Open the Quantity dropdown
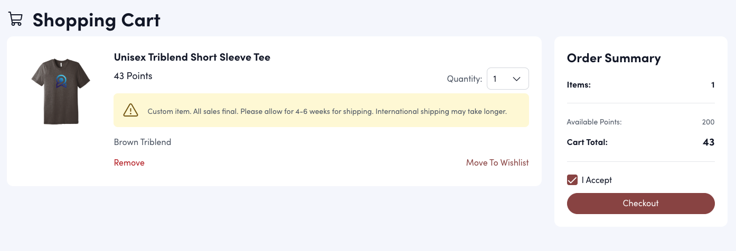The height and width of the screenshot is (251, 736). 507,79
